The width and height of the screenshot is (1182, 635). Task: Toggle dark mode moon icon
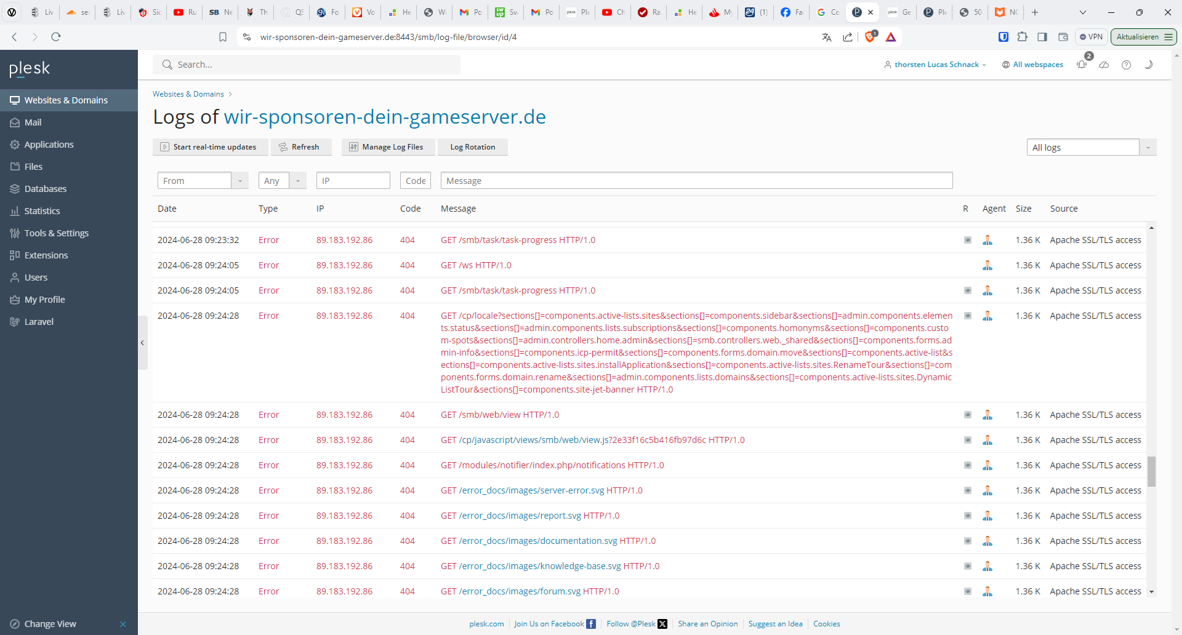tap(1148, 65)
